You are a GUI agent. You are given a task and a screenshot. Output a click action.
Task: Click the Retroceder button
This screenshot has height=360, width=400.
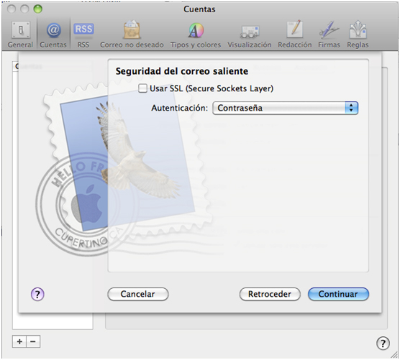coord(270,295)
